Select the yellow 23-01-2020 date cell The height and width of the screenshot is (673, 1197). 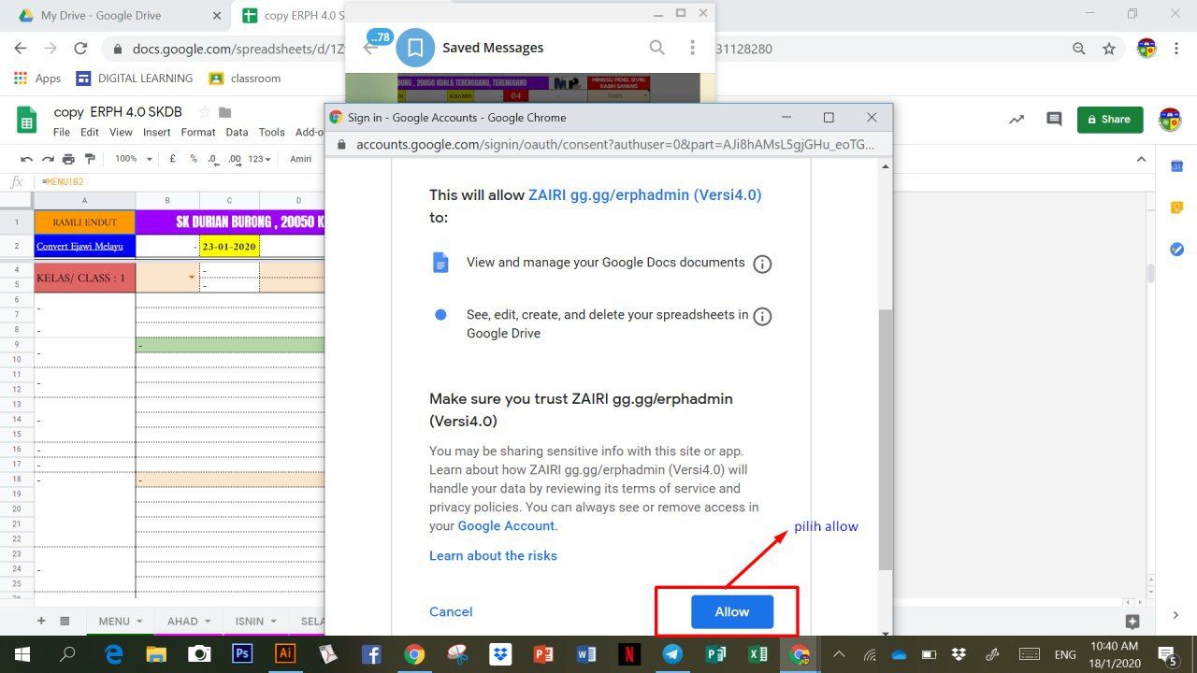click(x=229, y=247)
